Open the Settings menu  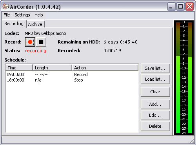point(22,15)
